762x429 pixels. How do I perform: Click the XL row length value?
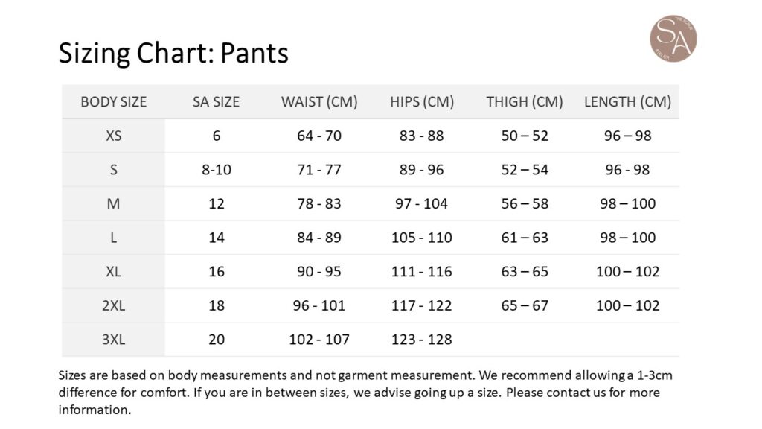click(x=627, y=271)
